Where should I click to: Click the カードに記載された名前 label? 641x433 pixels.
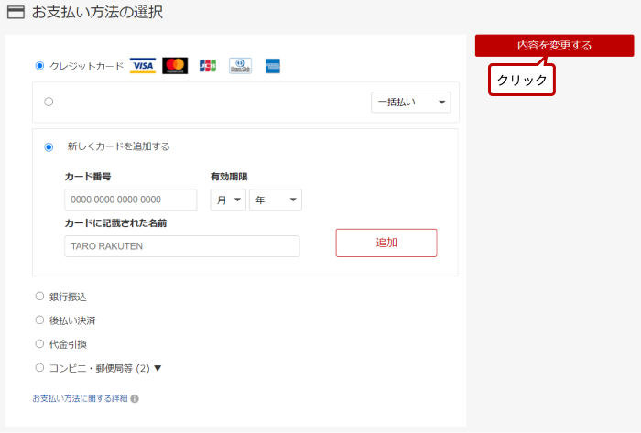tap(115, 223)
